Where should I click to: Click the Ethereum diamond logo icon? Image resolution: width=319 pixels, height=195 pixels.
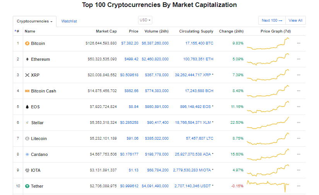point(27,59)
